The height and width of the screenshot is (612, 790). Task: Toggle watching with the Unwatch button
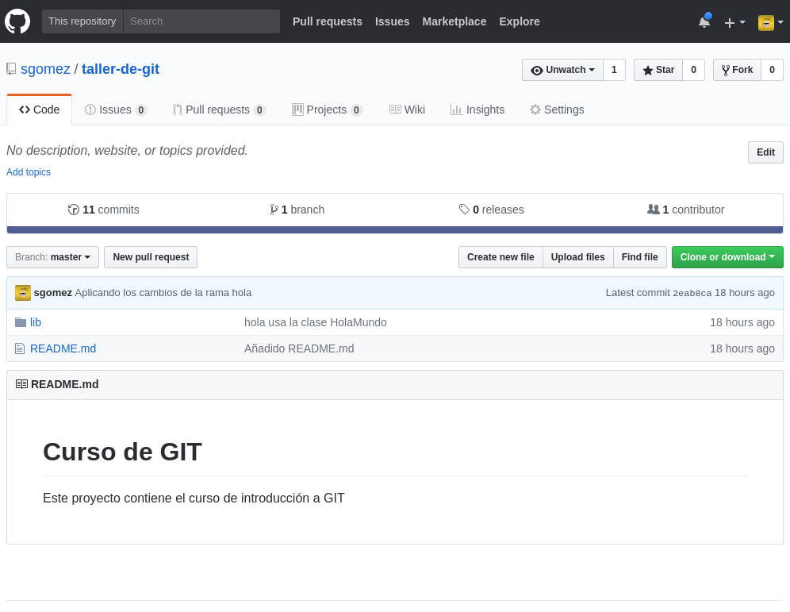point(562,70)
